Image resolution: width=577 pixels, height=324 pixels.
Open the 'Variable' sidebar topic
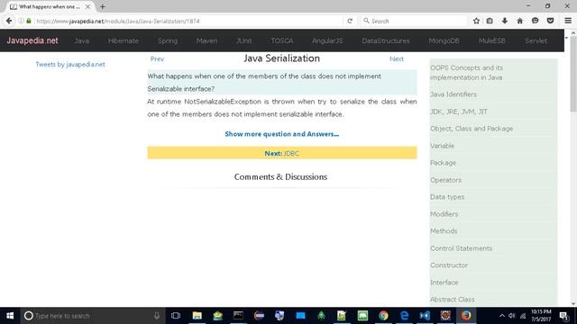tap(443, 146)
